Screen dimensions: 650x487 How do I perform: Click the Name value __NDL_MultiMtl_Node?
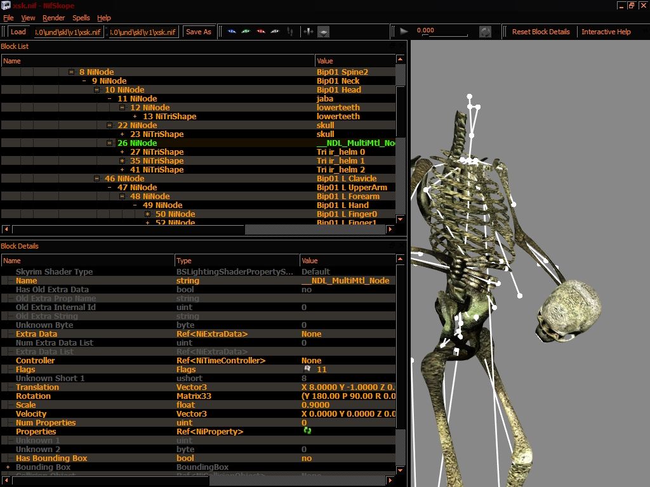[x=345, y=280]
